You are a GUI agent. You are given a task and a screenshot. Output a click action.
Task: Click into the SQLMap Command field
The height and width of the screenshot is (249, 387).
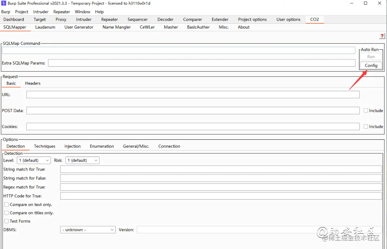tap(178, 51)
